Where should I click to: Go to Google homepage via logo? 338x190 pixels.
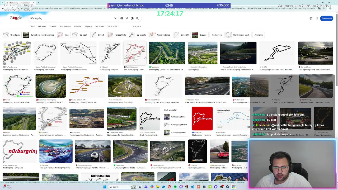[16, 18]
